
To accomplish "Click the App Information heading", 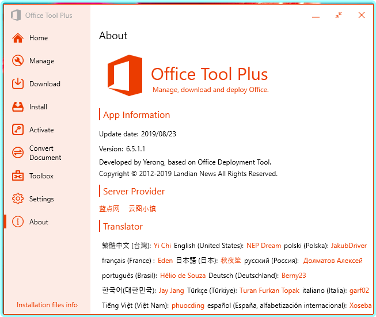I will click(x=136, y=114).
